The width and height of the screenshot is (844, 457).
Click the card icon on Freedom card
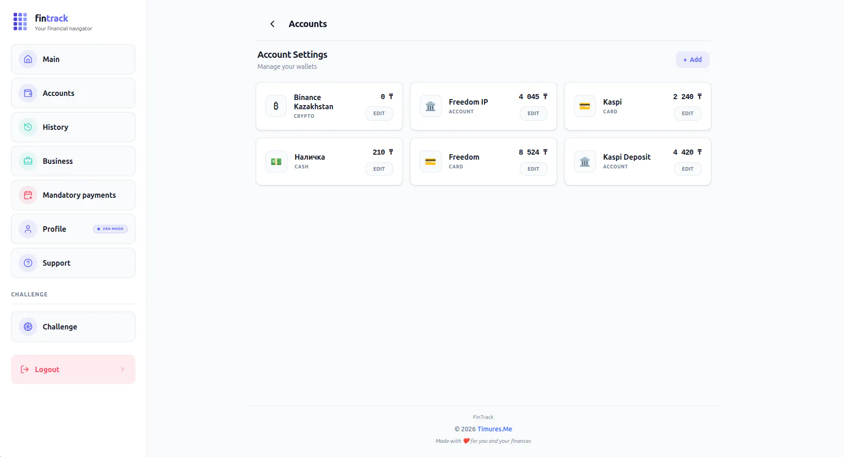pyautogui.click(x=430, y=162)
